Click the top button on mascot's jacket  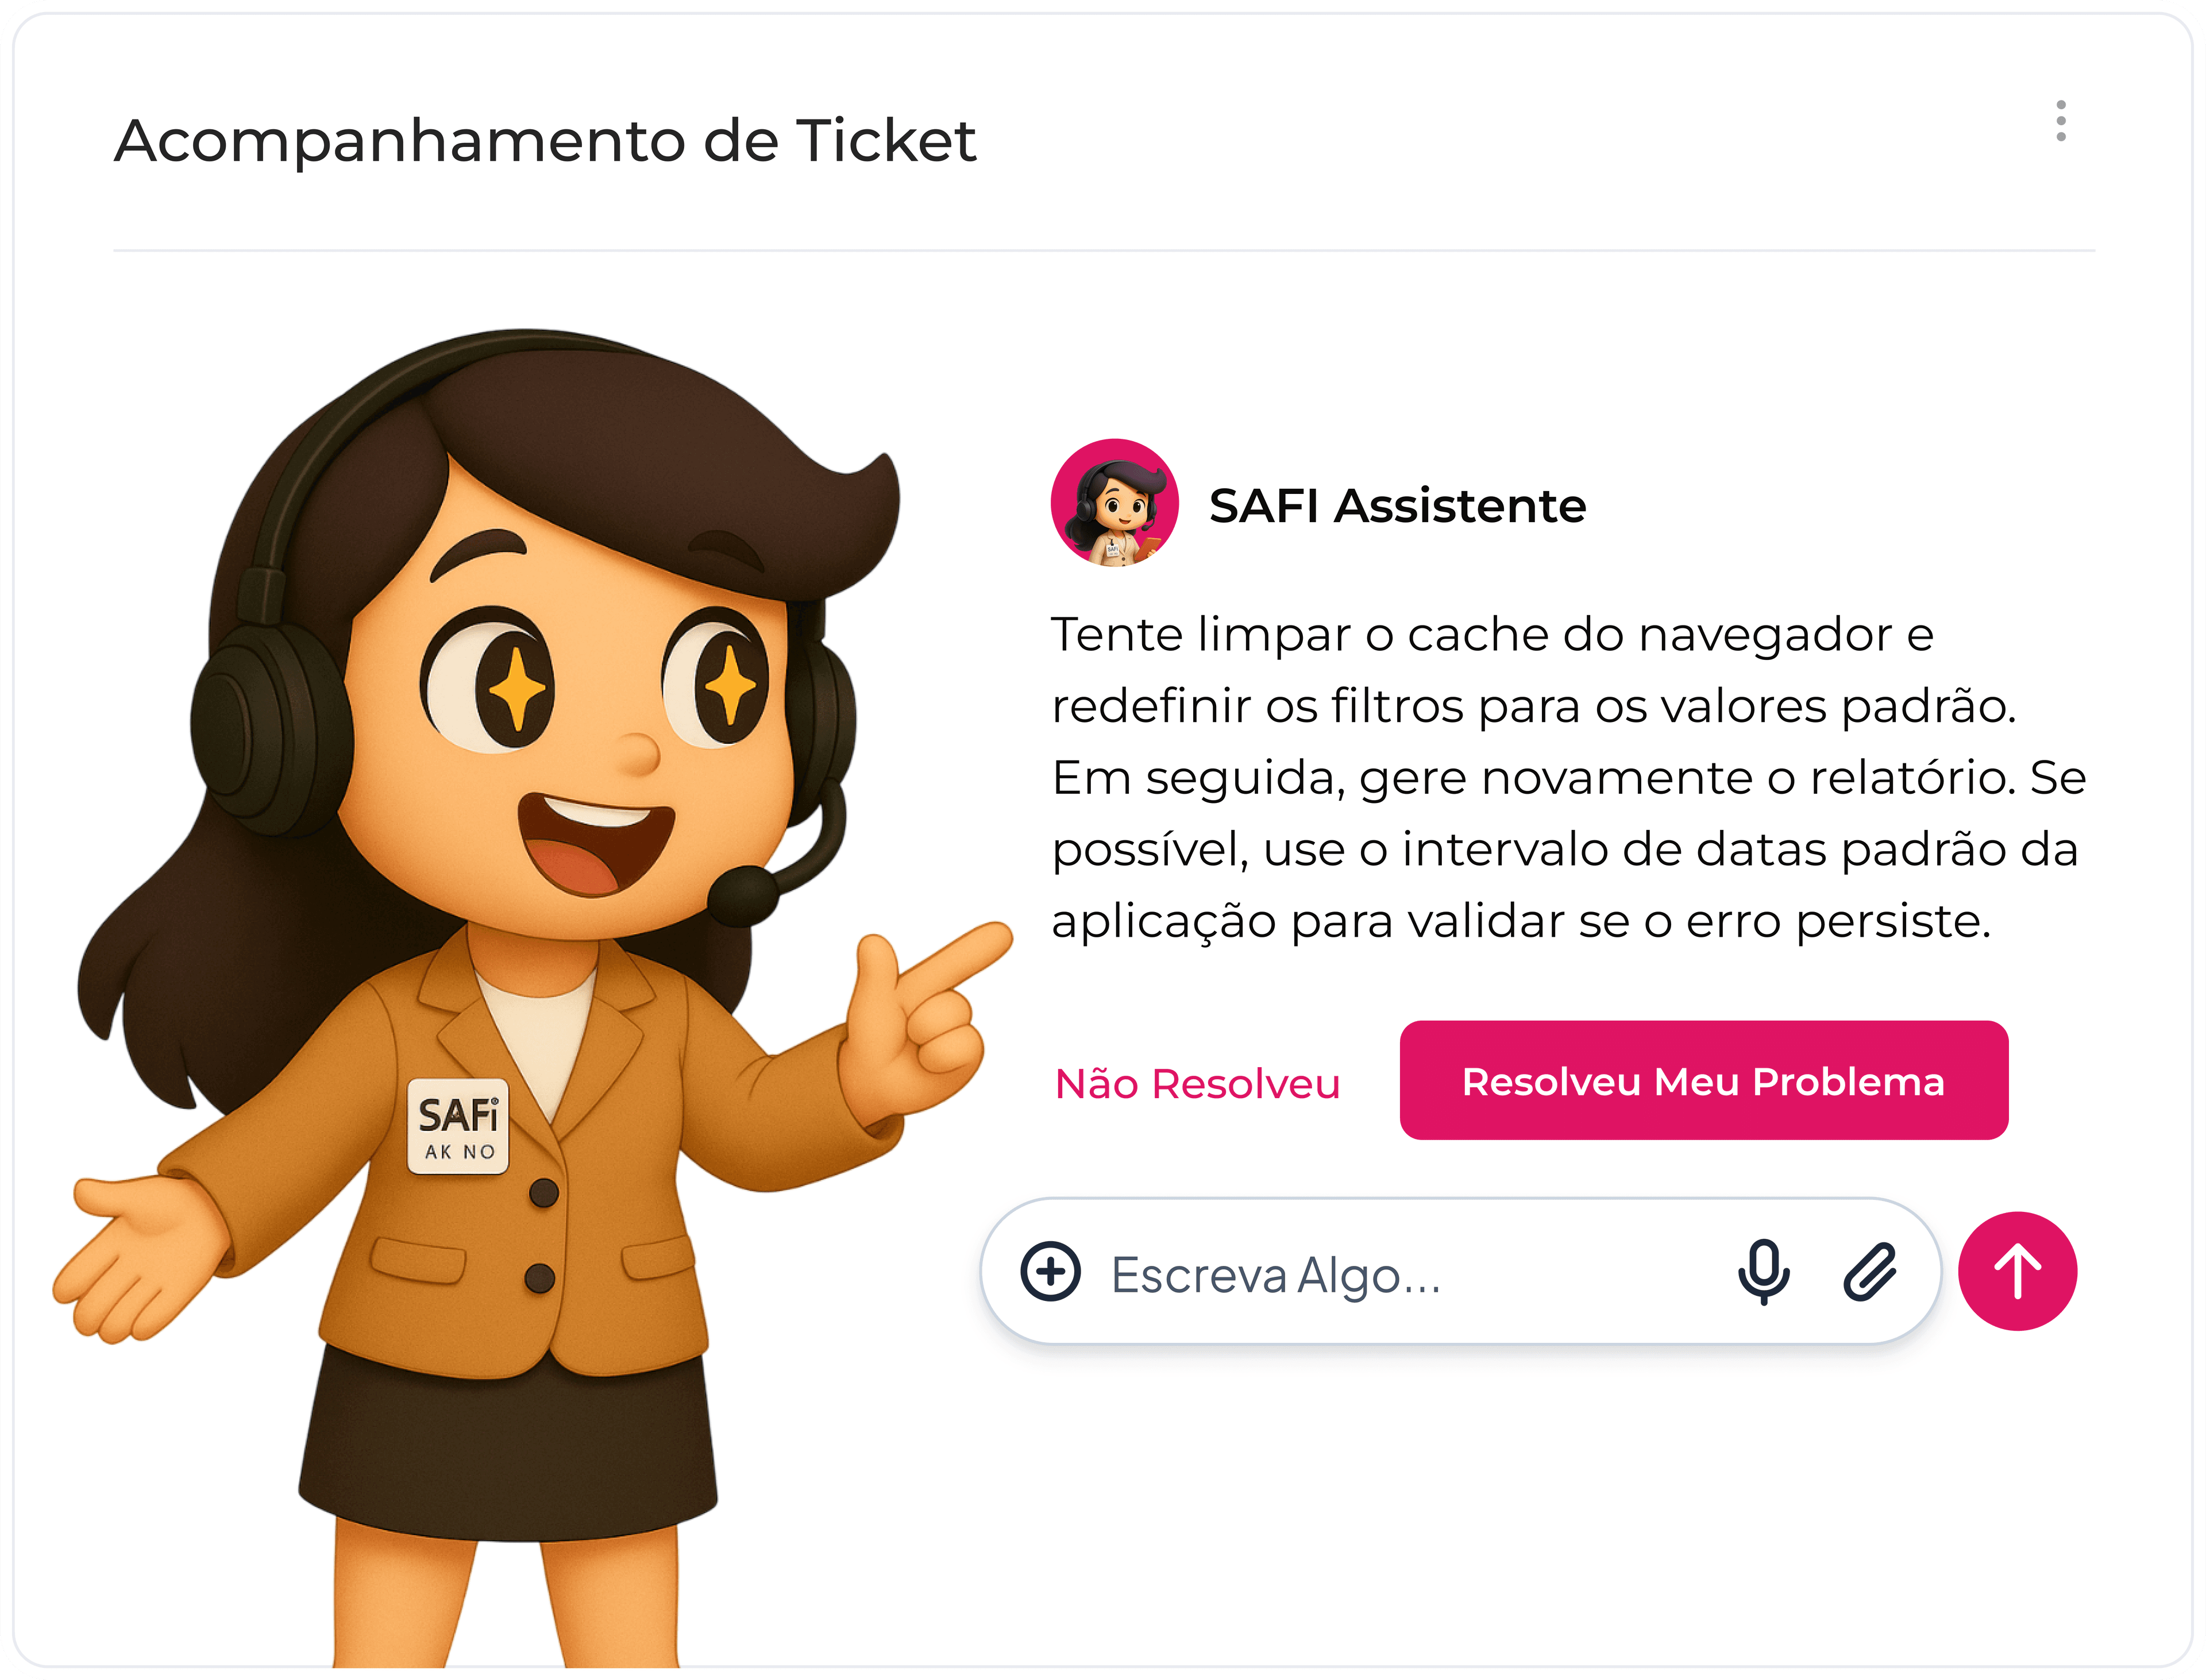coord(544,1192)
